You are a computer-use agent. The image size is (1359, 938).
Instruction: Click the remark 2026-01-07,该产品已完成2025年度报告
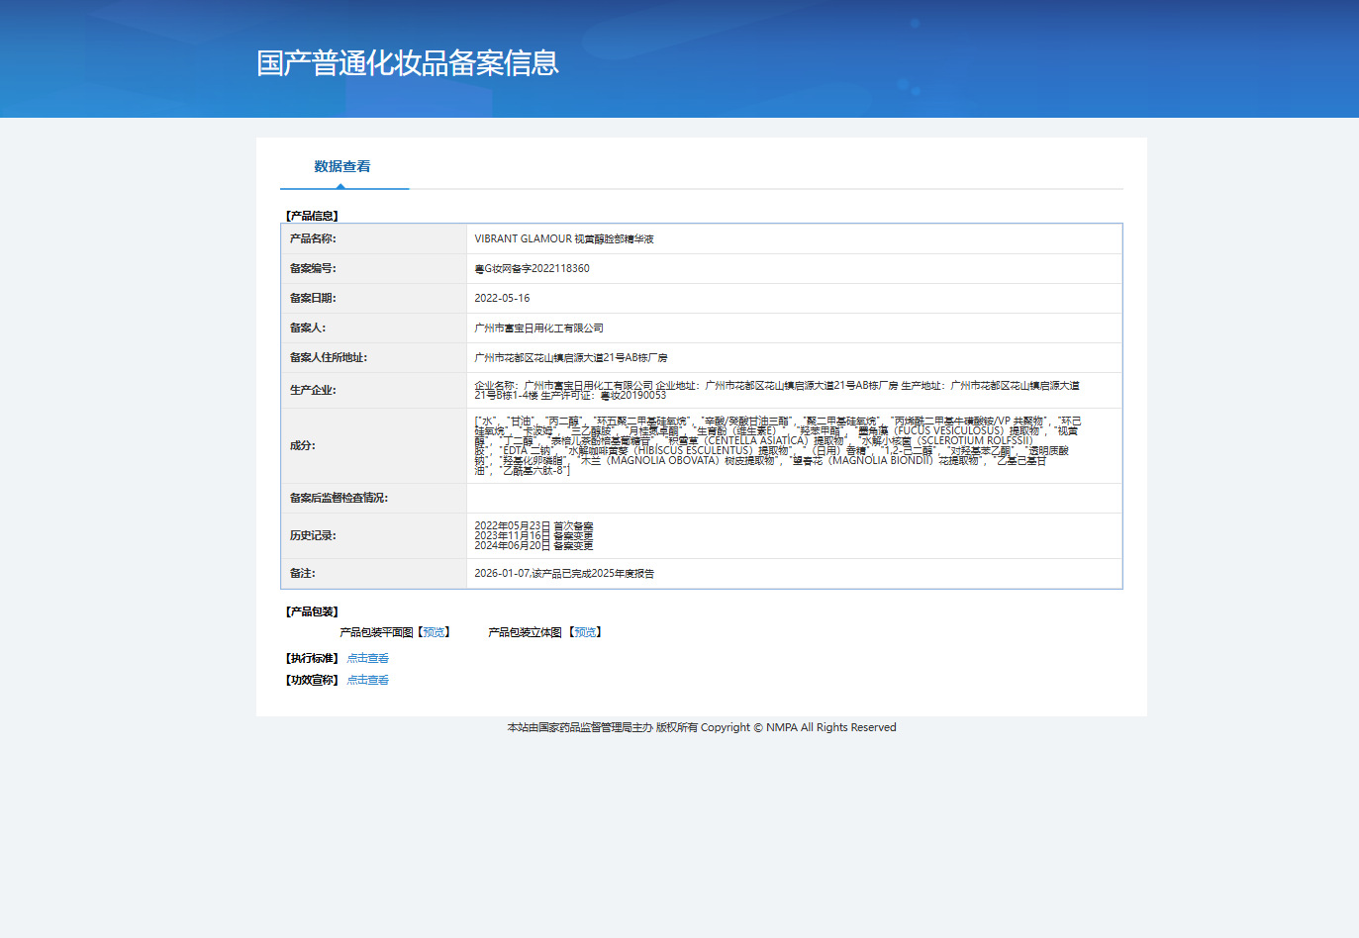point(564,573)
